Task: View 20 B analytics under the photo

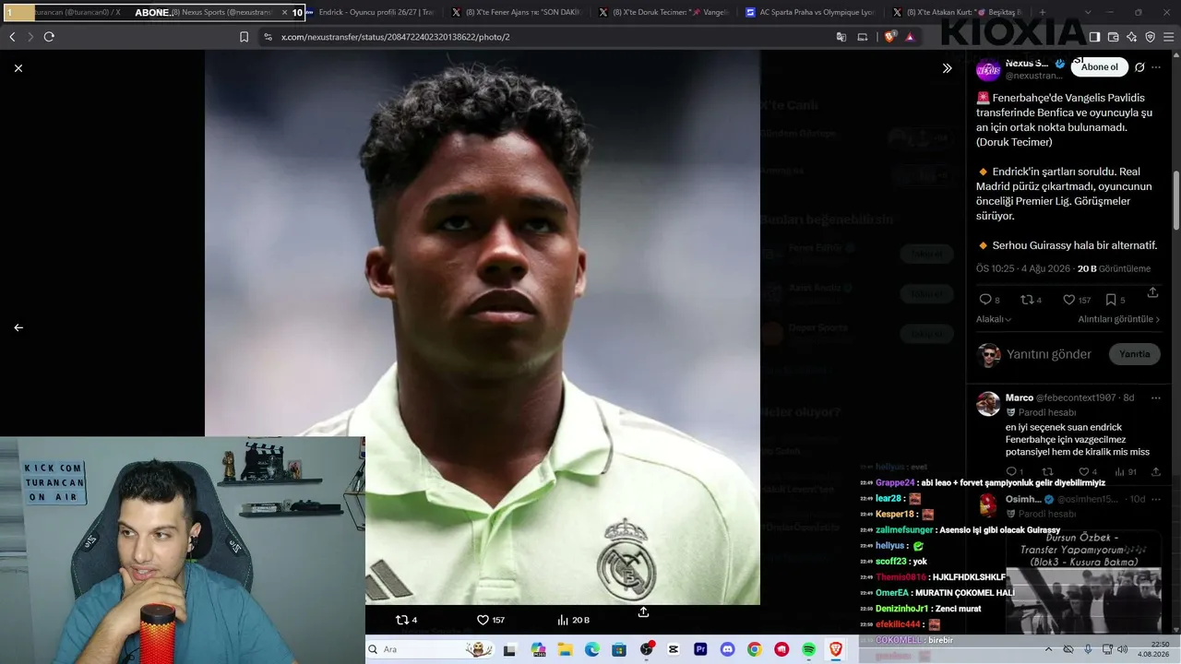Action: [x=573, y=620]
